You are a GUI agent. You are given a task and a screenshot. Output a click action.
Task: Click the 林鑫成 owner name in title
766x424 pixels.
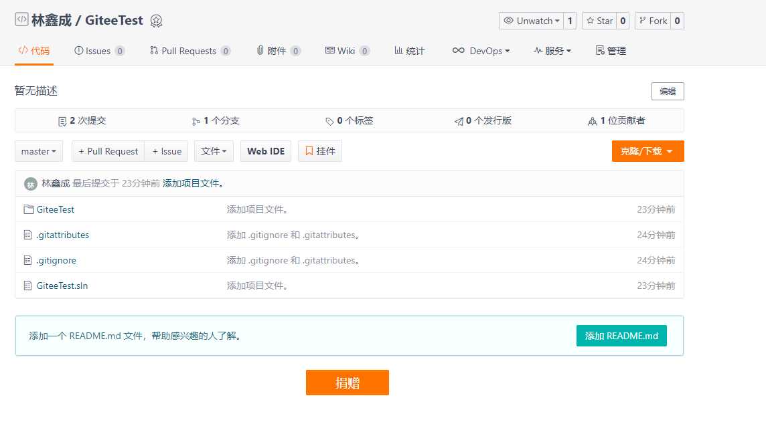click(x=52, y=20)
